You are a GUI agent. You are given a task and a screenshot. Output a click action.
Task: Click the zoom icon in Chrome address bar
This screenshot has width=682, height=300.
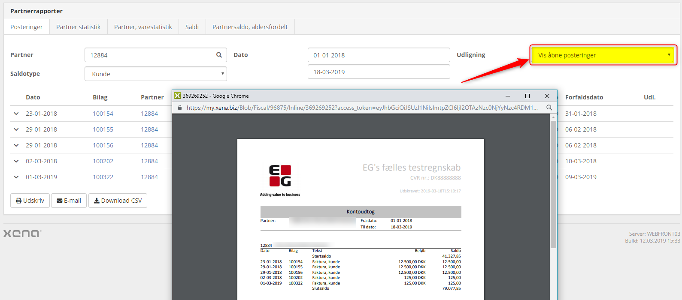point(549,108)
